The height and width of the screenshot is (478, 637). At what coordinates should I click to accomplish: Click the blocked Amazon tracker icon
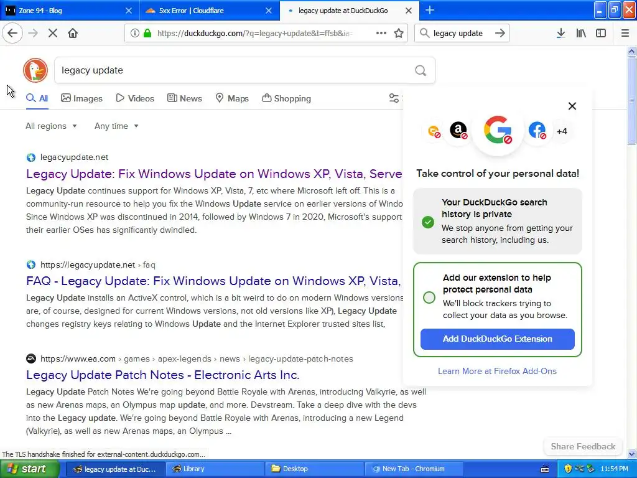click(458, 131)
